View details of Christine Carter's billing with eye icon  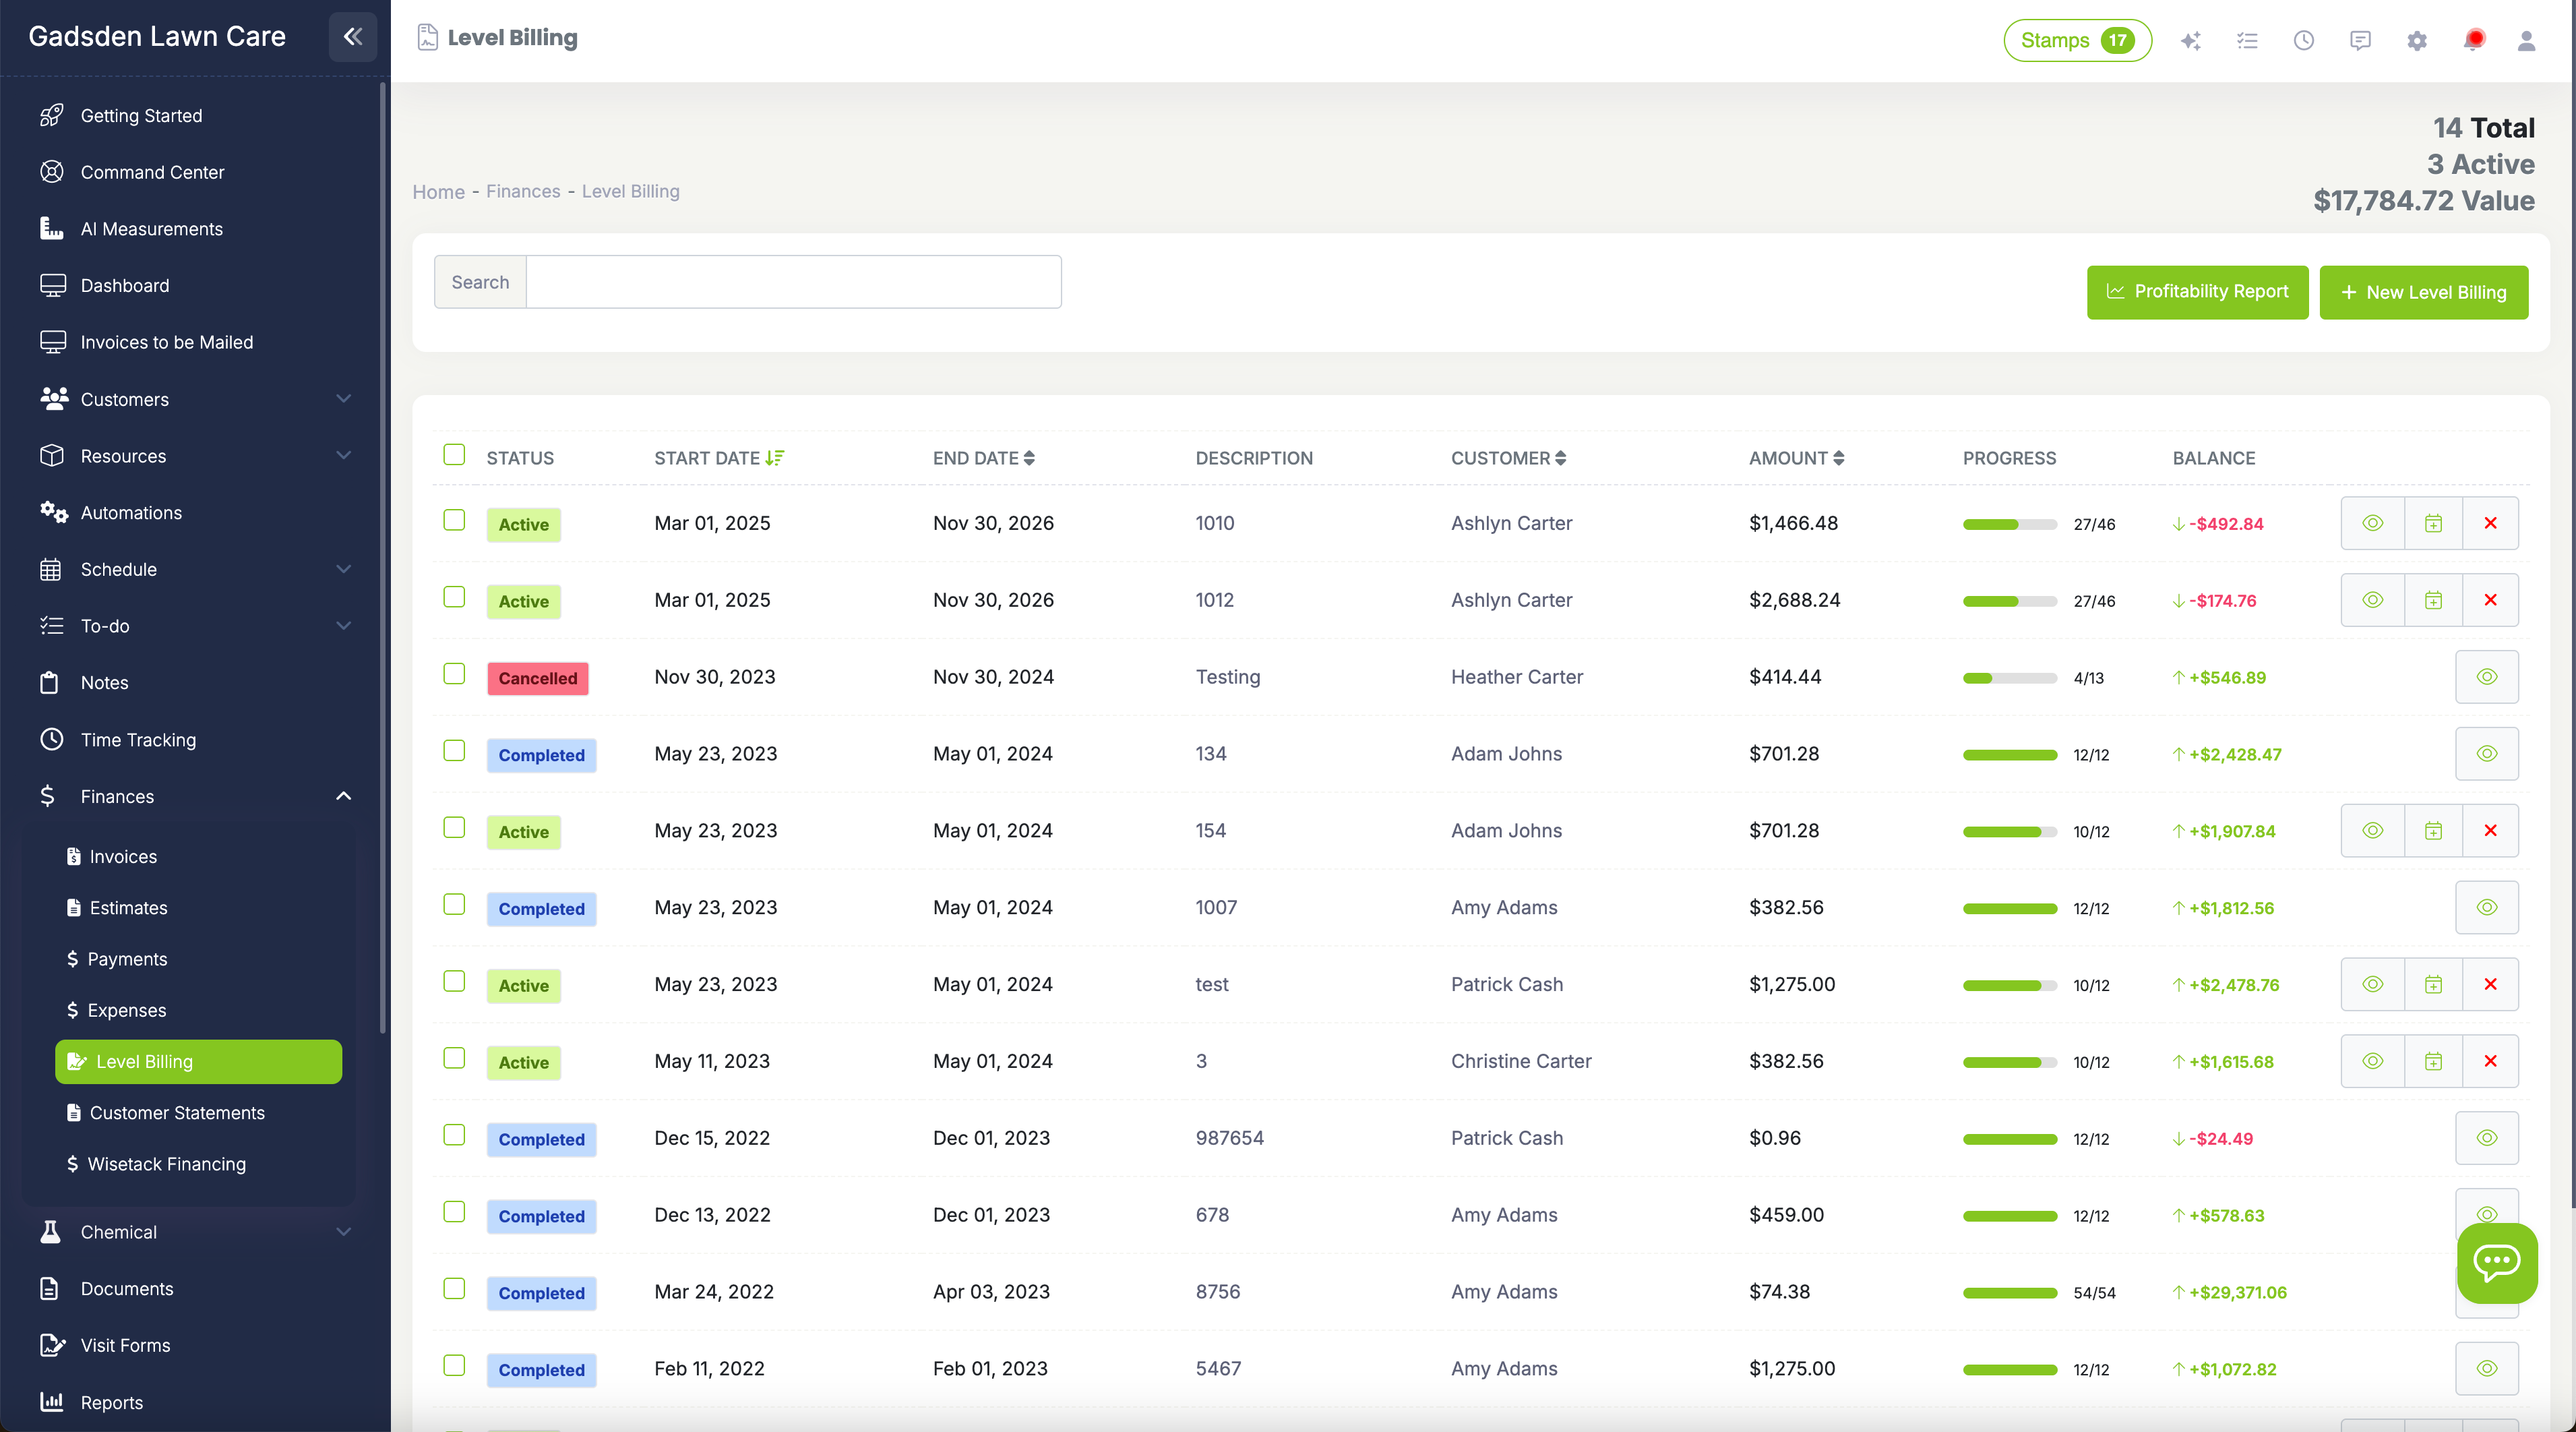pyautogui.click(x=2373, y=1061)
